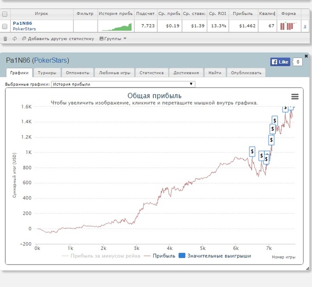Switch to the Найти tab

[215, 73]
